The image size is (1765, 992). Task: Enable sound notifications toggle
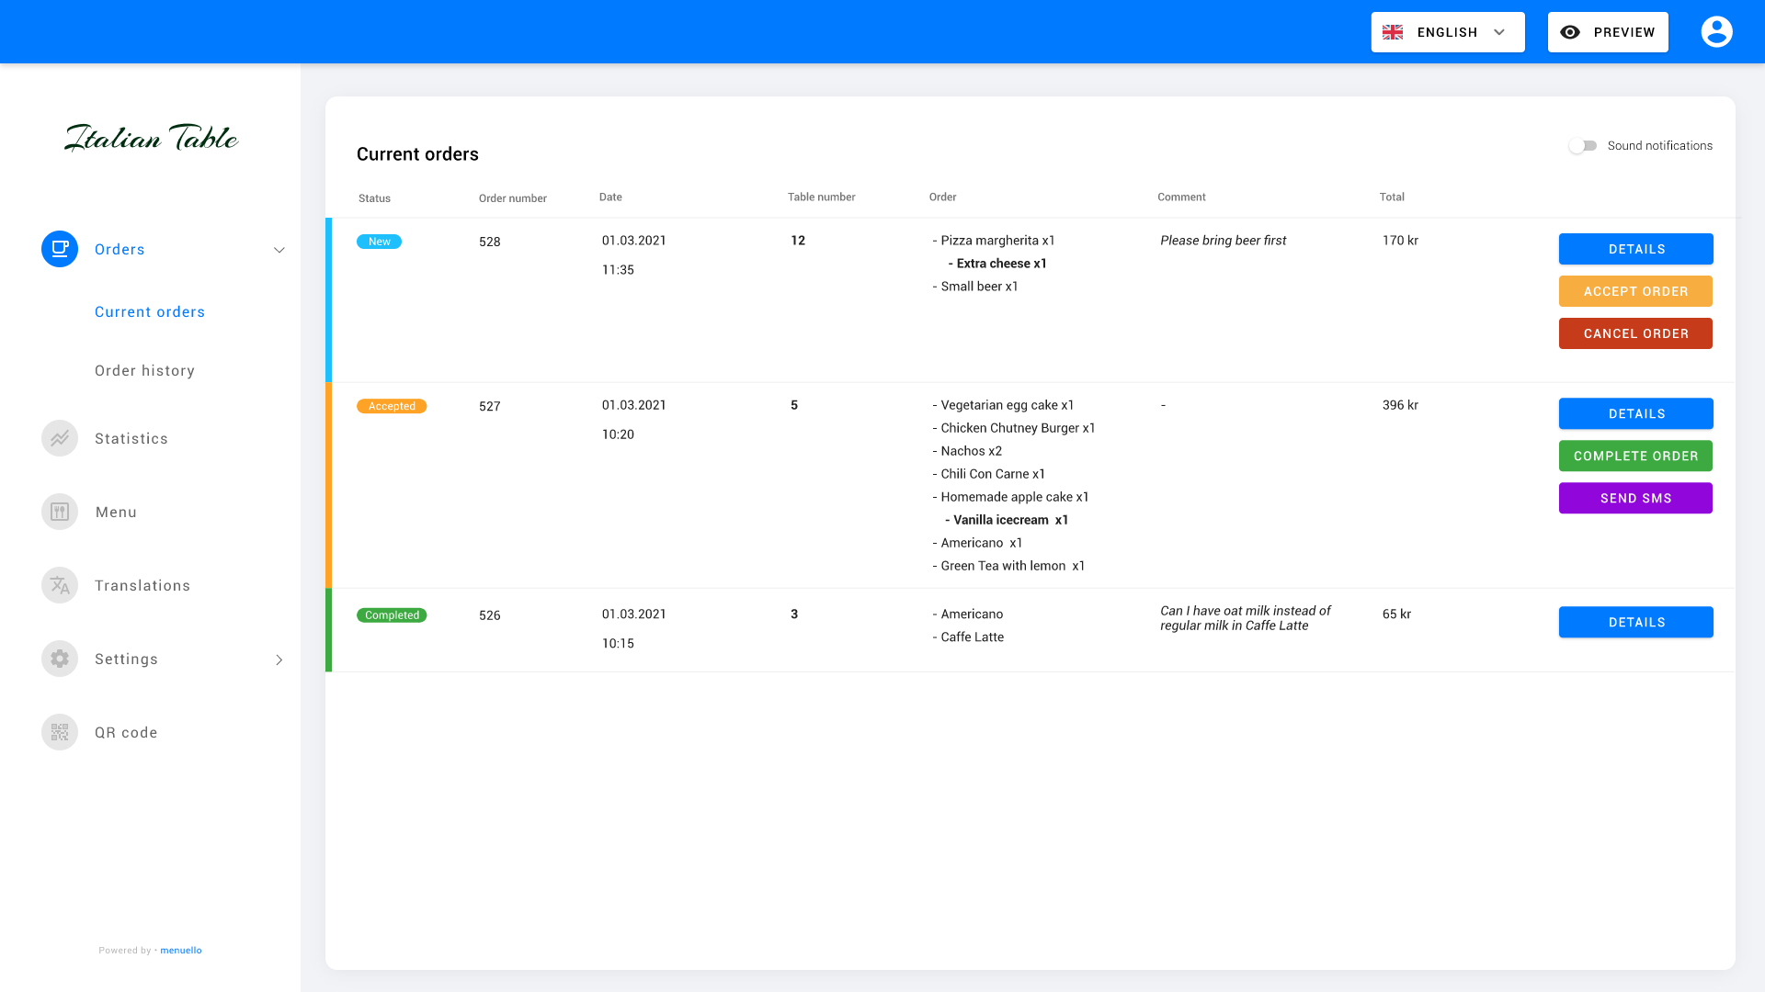point(1582,145)
